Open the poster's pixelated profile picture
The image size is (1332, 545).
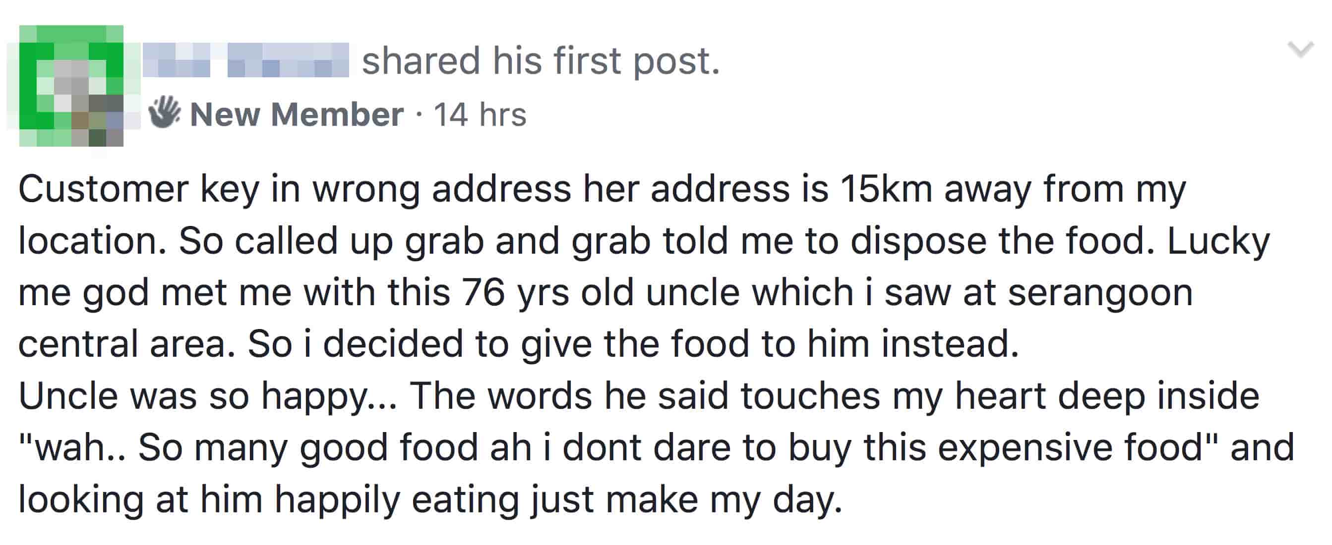[71, 86]
